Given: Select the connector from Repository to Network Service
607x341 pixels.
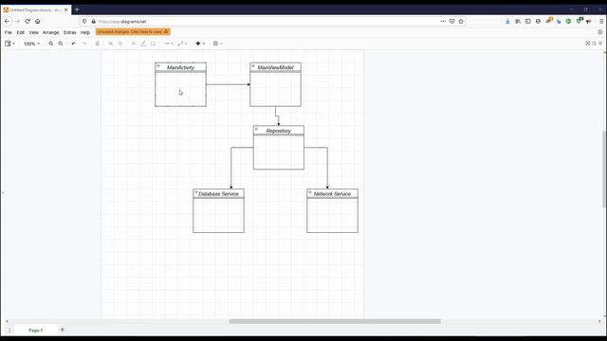Looking at the screenshot, I should pyautogui.click(x=327, y=167).
